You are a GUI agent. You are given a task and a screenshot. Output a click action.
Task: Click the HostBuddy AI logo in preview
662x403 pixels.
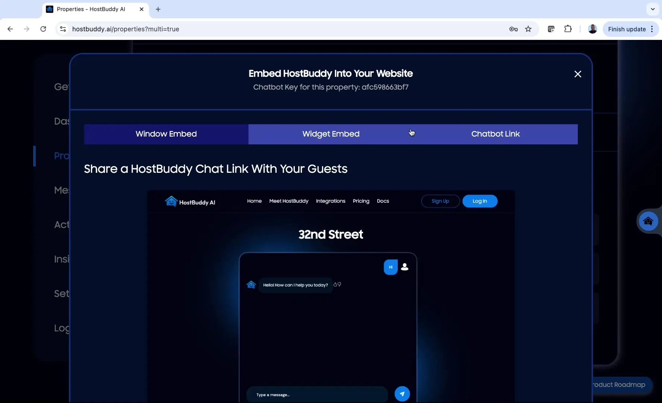pyautogui.click(x=190, y=201)
